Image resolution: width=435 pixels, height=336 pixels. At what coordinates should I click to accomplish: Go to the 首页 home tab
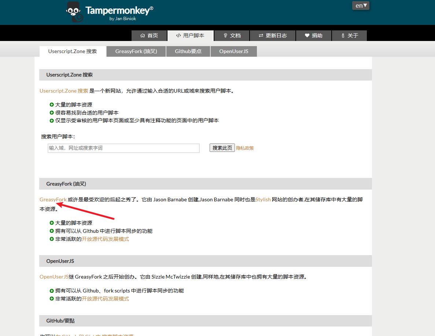[x=149, y=36]
